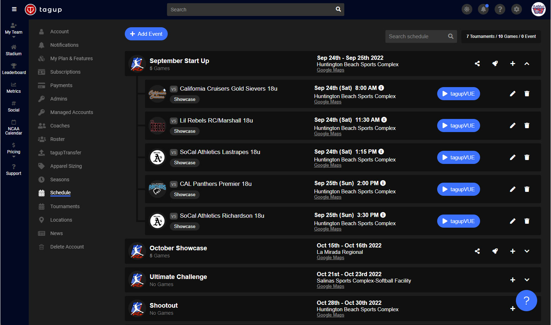Screen dimensions: 551x325
Task: Toggle theme with sun icon in header
Action: 467,10
